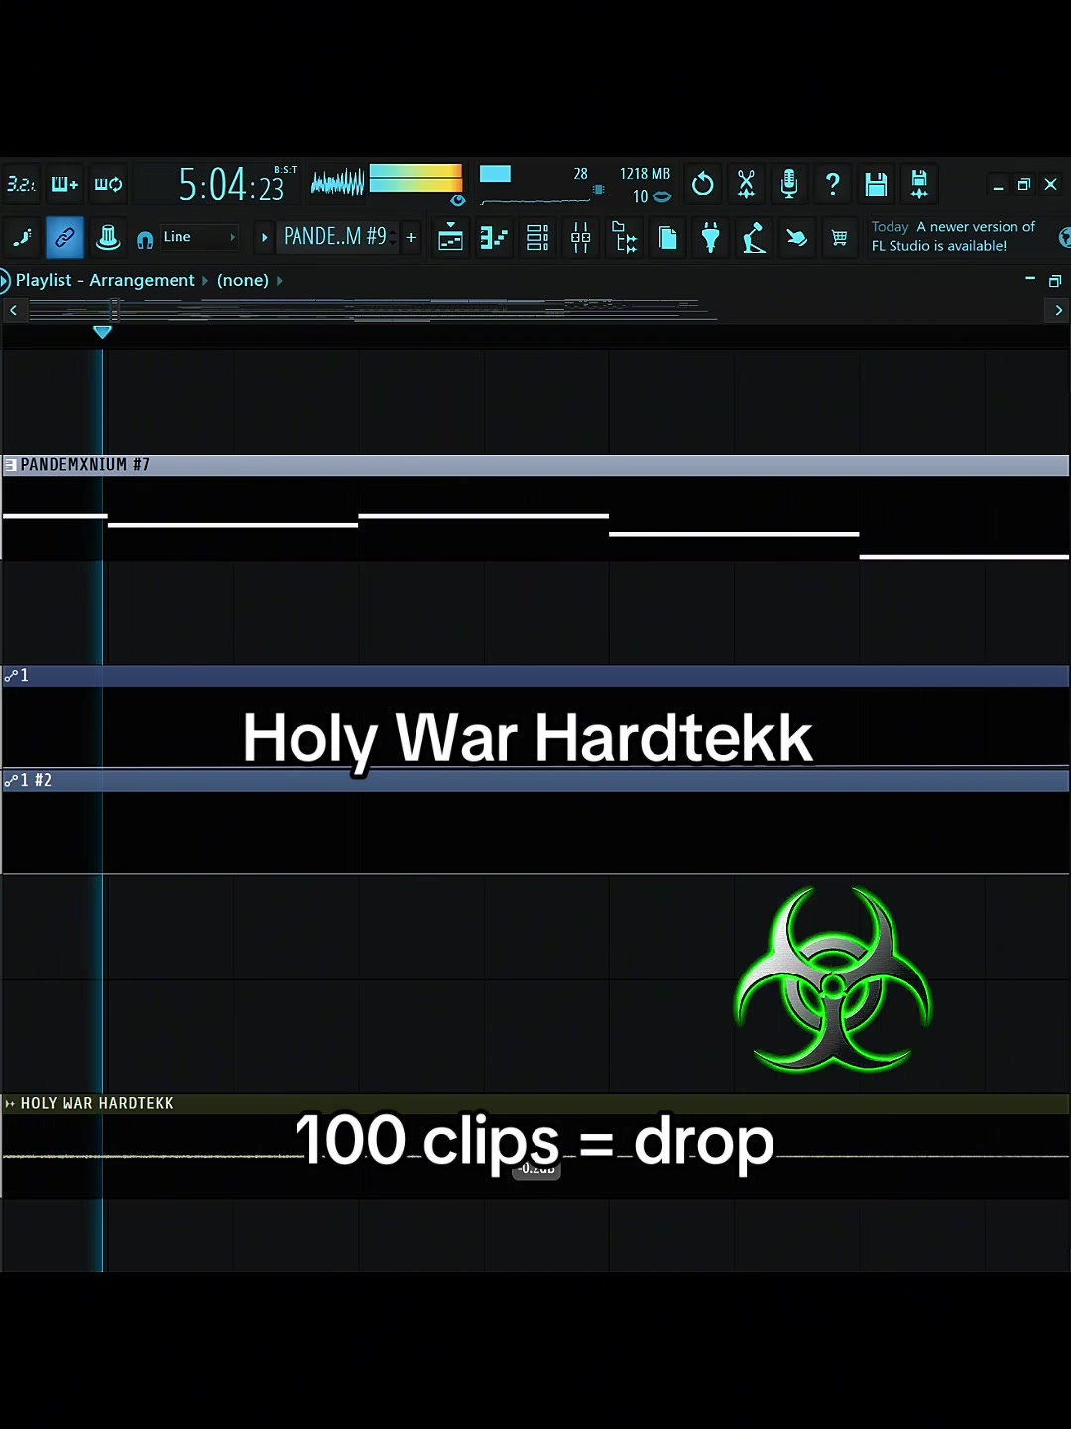Viewport: 1071px width, 1429px height.
Task: Maximize the Playlist panel
Action: pos(1055,281)
